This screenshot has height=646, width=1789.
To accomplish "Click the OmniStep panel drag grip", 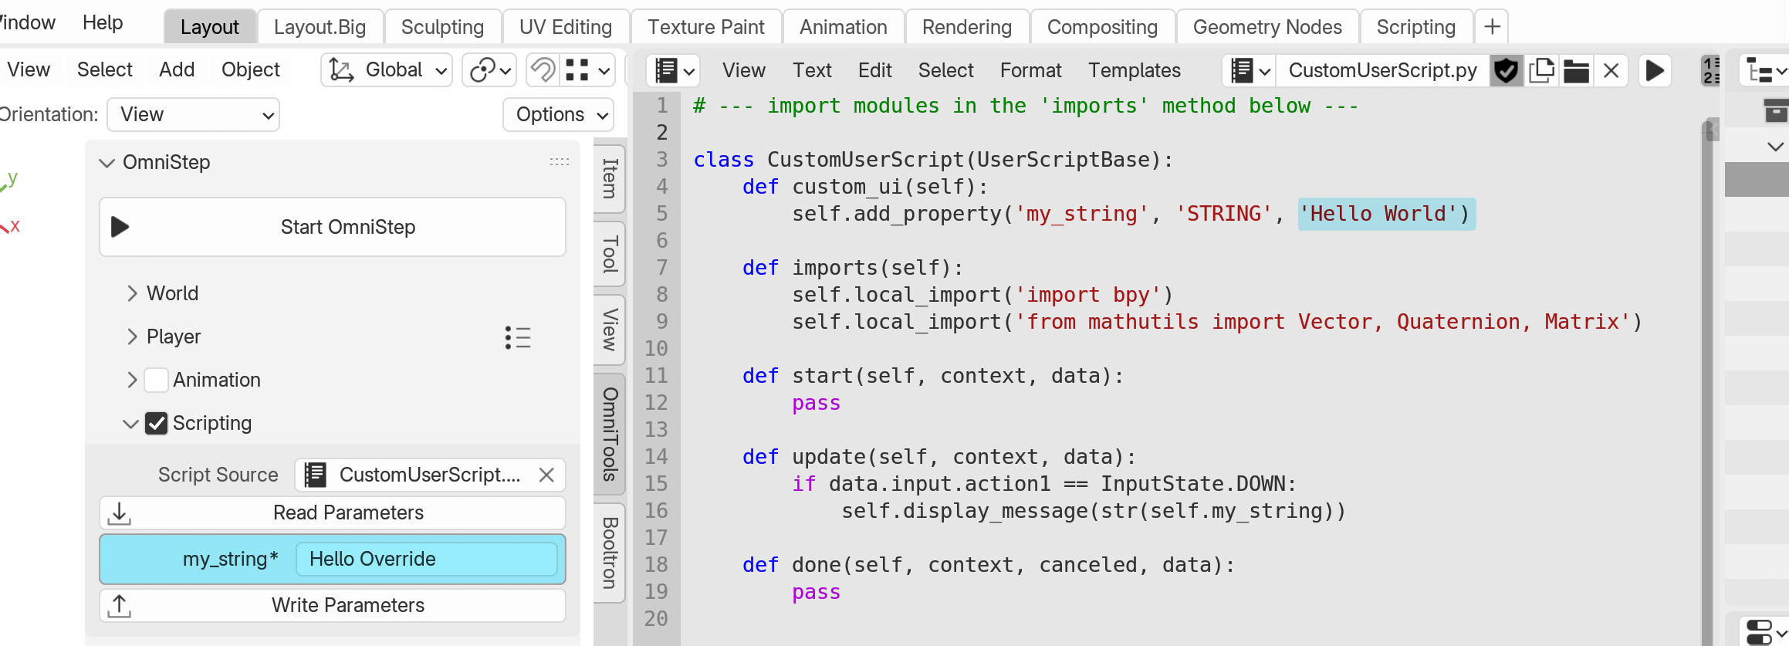I will [x=560, y=162].
